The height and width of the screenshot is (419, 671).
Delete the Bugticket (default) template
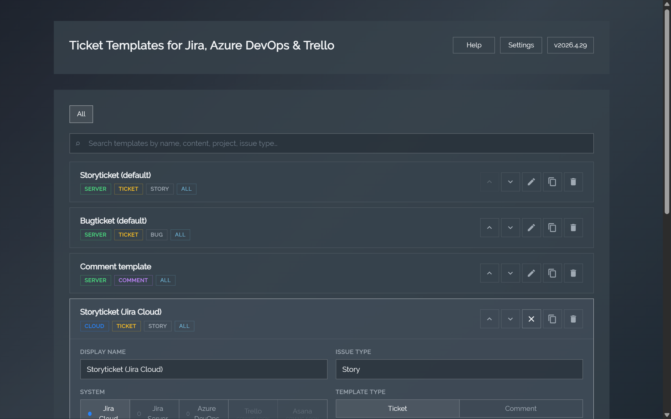coord(573,228)
